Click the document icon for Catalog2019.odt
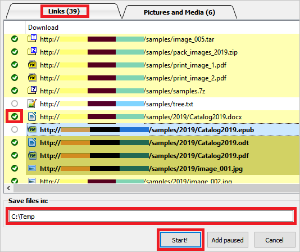 click(32, 142)
